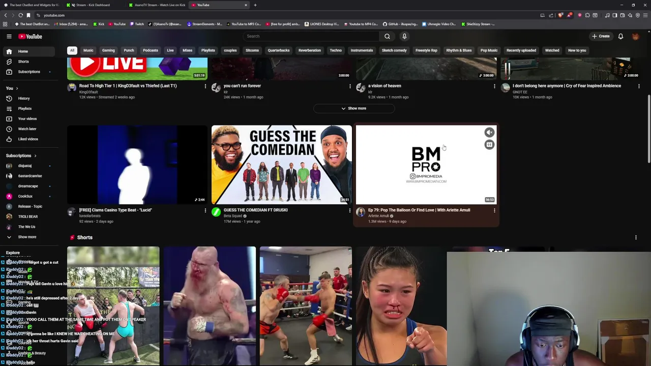Open the Lucid type beat thumbnail

coord(137,165)
